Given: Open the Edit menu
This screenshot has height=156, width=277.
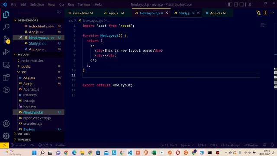Looking at the screenshot, I should coord(23,4).
